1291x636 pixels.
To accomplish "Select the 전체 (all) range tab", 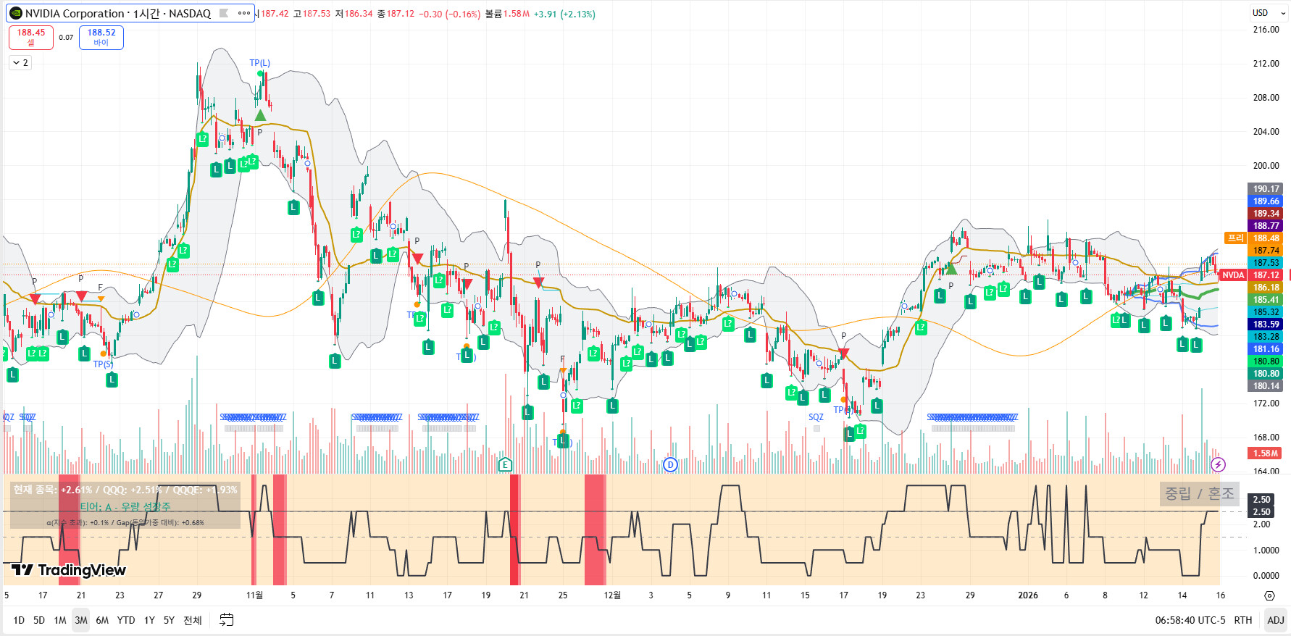I will coord(192,620).
